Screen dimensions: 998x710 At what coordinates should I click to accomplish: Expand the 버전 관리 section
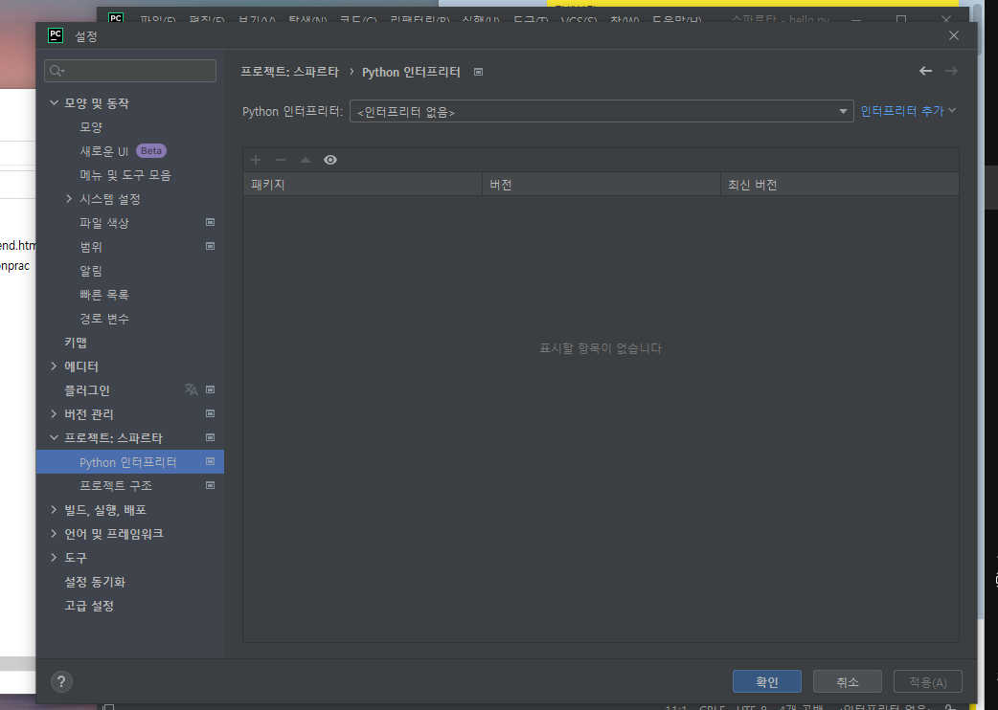pos(54,413)
